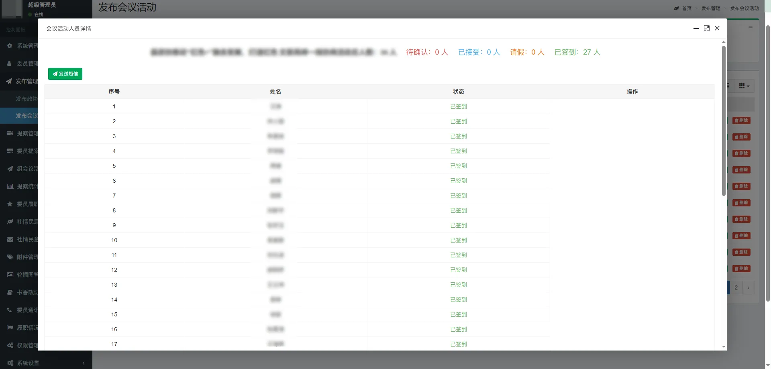
Task: Click the 附件管理 tags icon
Action: (10, 257)
